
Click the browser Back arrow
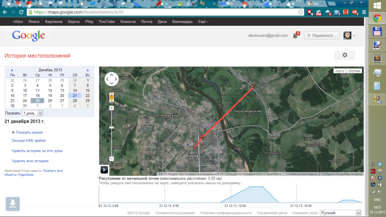[x=5, y=12]
